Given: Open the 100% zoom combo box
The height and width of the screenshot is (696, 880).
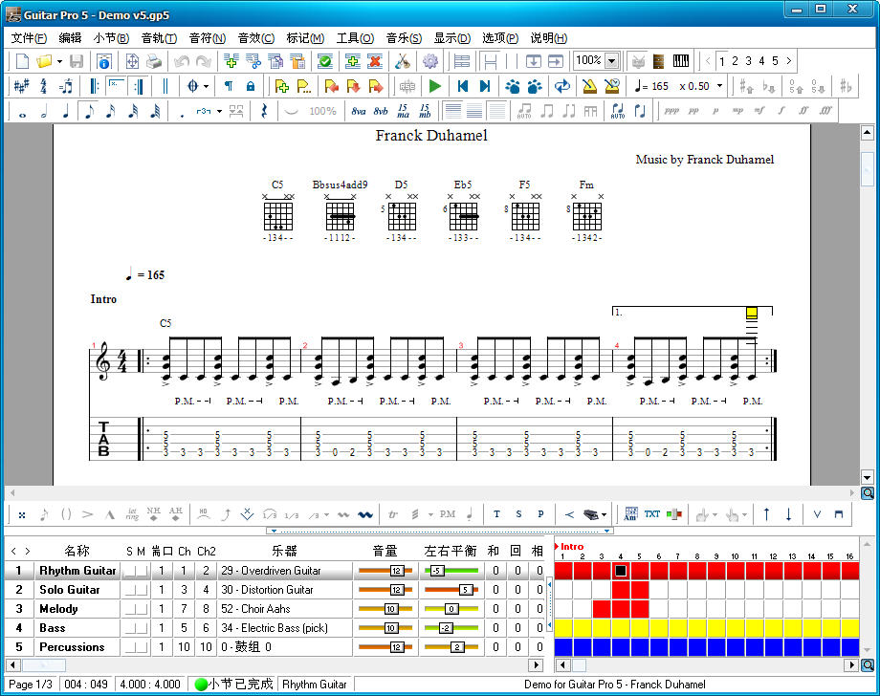Looking at the screenshot, I should click(597, 60).
